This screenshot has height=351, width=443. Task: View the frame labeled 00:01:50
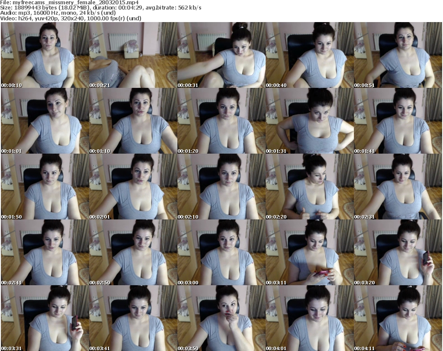click(45, 187)
